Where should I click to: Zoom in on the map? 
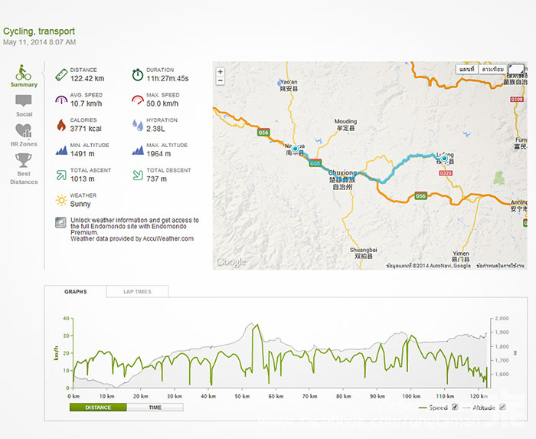221,72
